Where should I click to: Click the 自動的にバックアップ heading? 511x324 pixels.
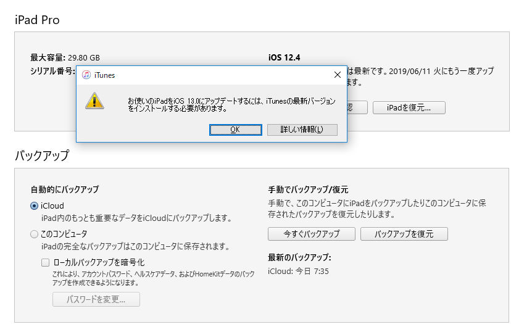[65, 189]
